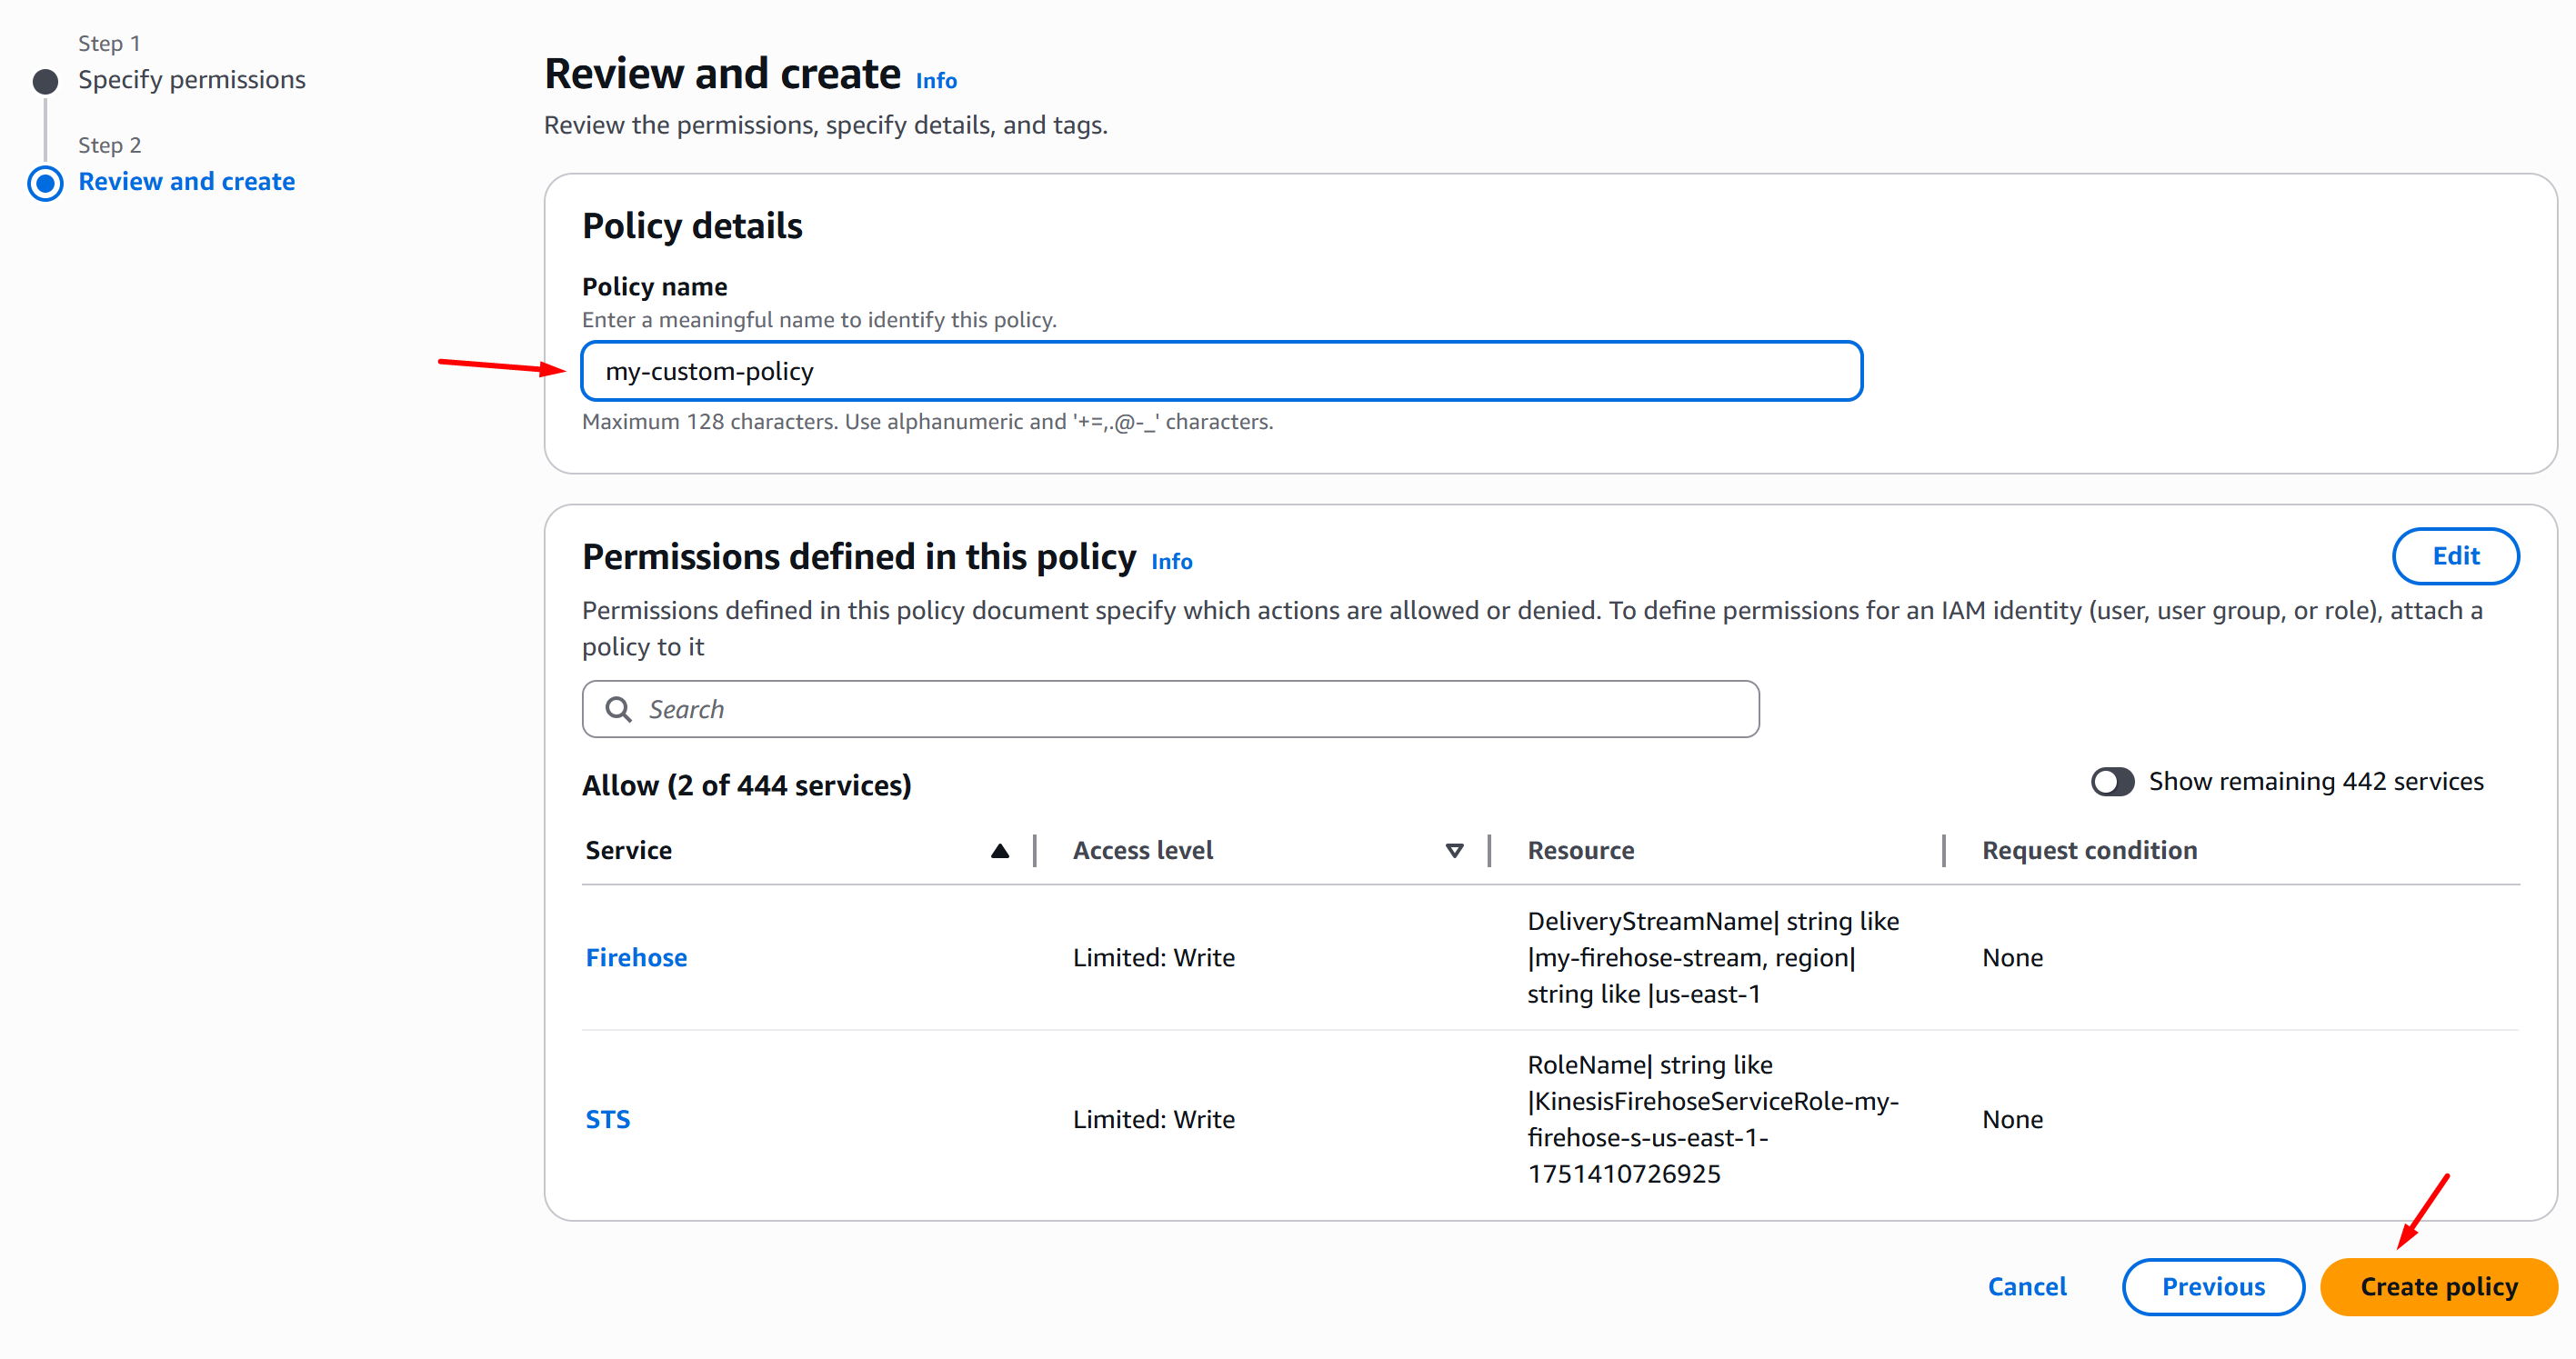Click Step 2 Review and create indicator
The width and height of the screenshot is (2576, 1359).
tap(45, 183)
